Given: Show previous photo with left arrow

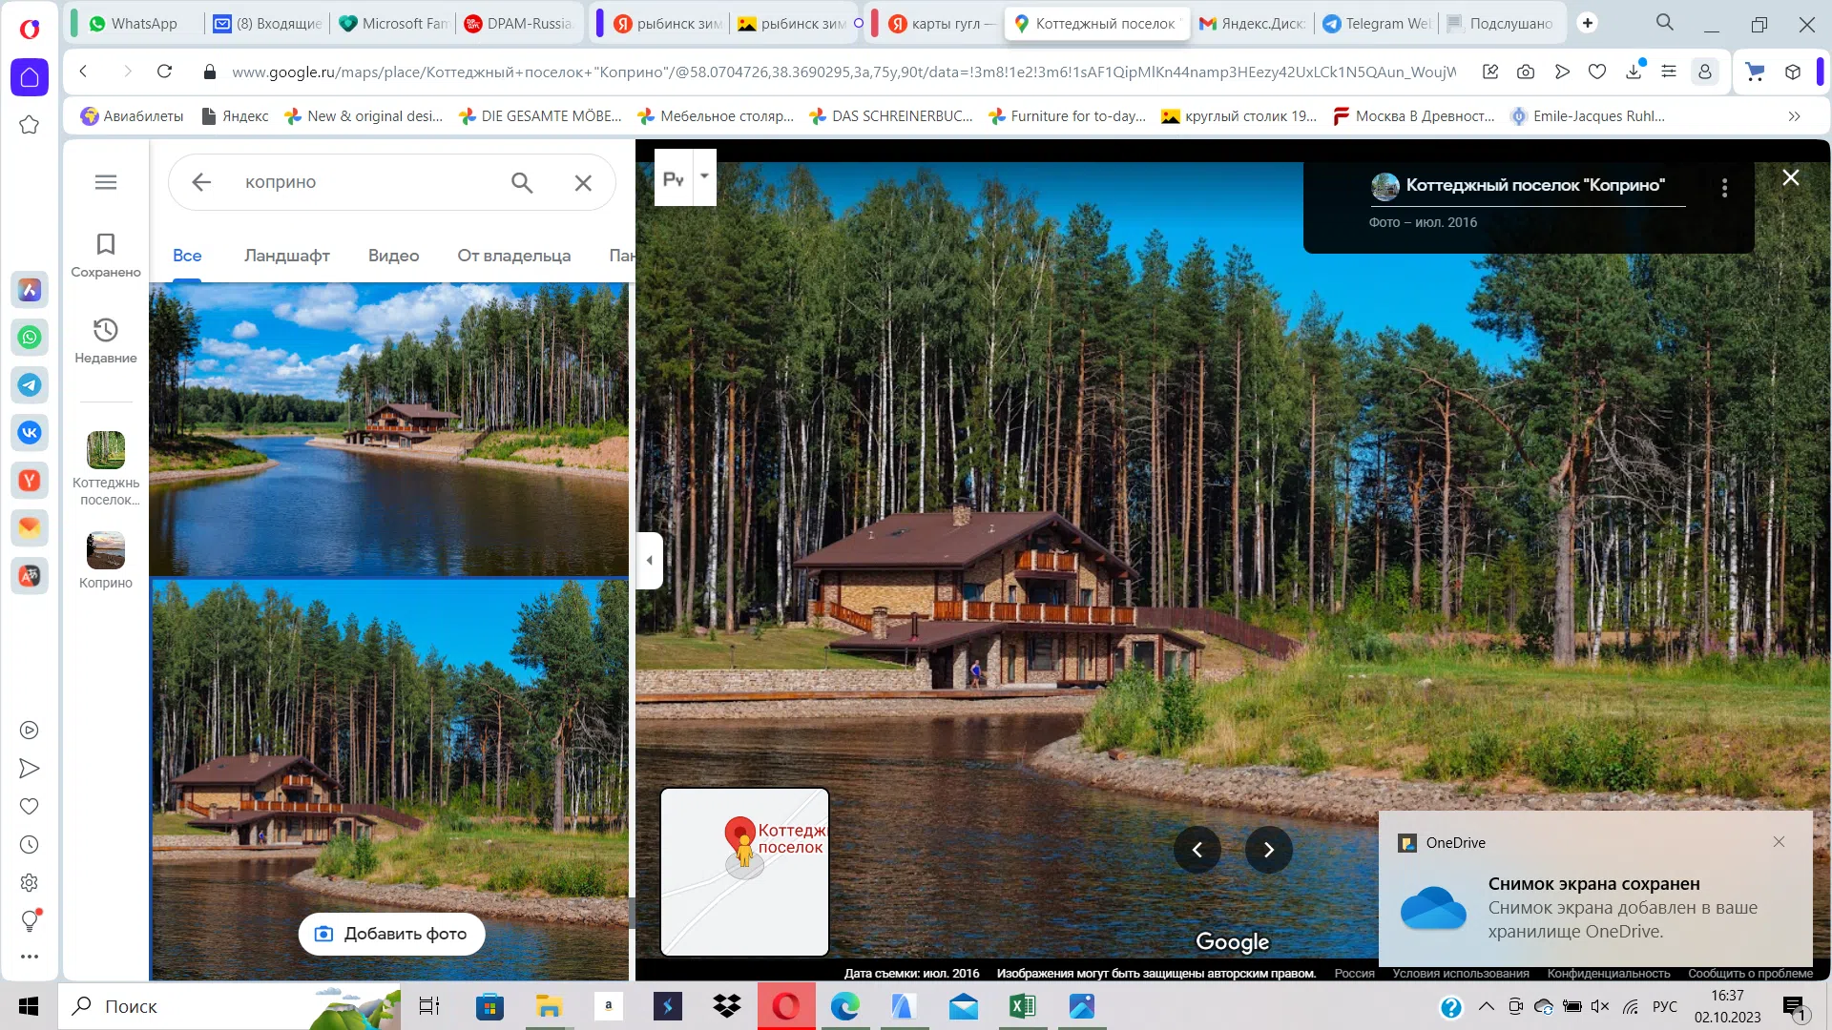Looking at the screenshot, I should (x=1197, y=850).
